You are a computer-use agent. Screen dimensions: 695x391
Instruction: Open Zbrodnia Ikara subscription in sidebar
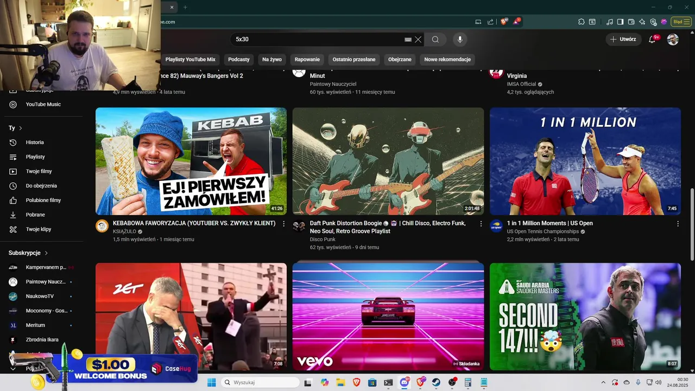(x=42, y=340)
